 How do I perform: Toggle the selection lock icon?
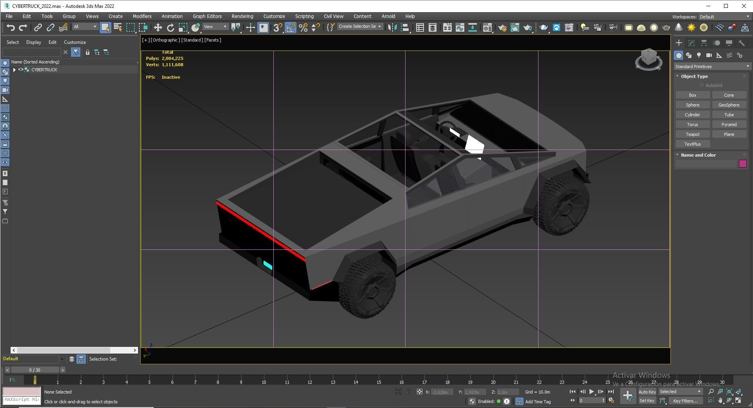[x=409, y=392]
